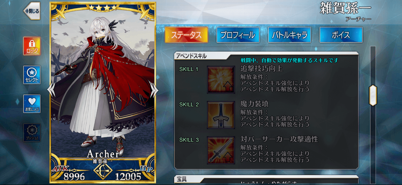The image size is (402, 185).
Task: Show next servant with right arrow
Action: [154, 90]
